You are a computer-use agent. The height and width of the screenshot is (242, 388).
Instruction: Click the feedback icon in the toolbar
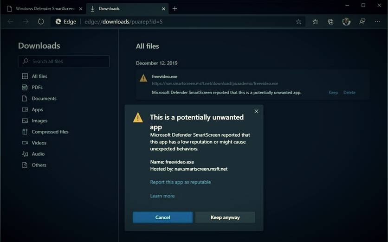tap(362, 21)
